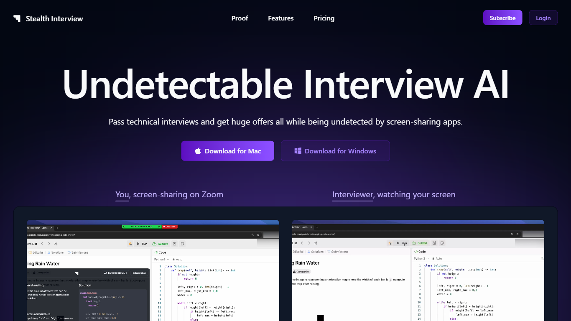Image resolution: width=571 pixels, height=321 pixels.
Task: Click the Companies tag in Interviewer preview
Action: pos(301,272)
